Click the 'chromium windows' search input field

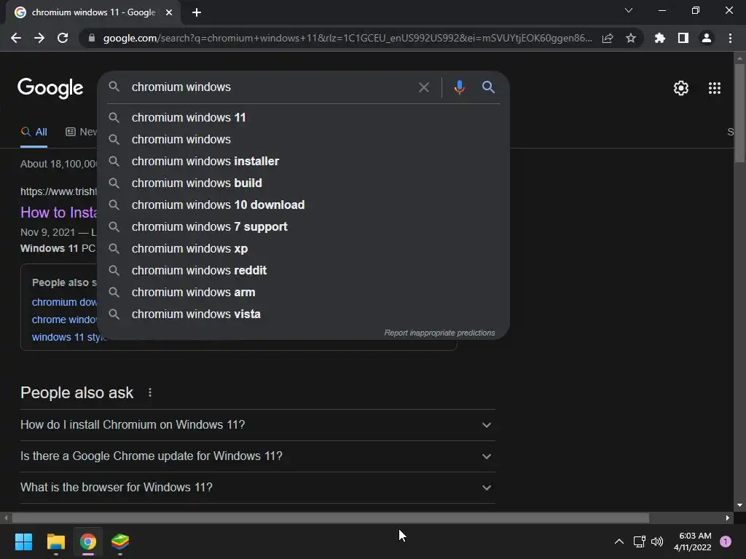[271, 87]
